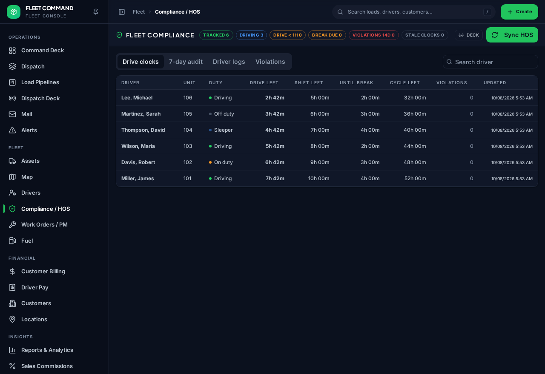Click the TRACKED 6 filter chip
Screen dimensions: 545x374
pyautogui.click(x=216, y=35)
